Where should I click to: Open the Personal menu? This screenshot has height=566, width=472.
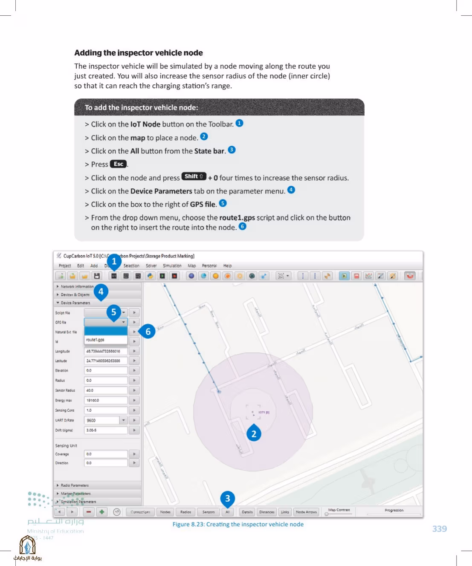(209, 266)
